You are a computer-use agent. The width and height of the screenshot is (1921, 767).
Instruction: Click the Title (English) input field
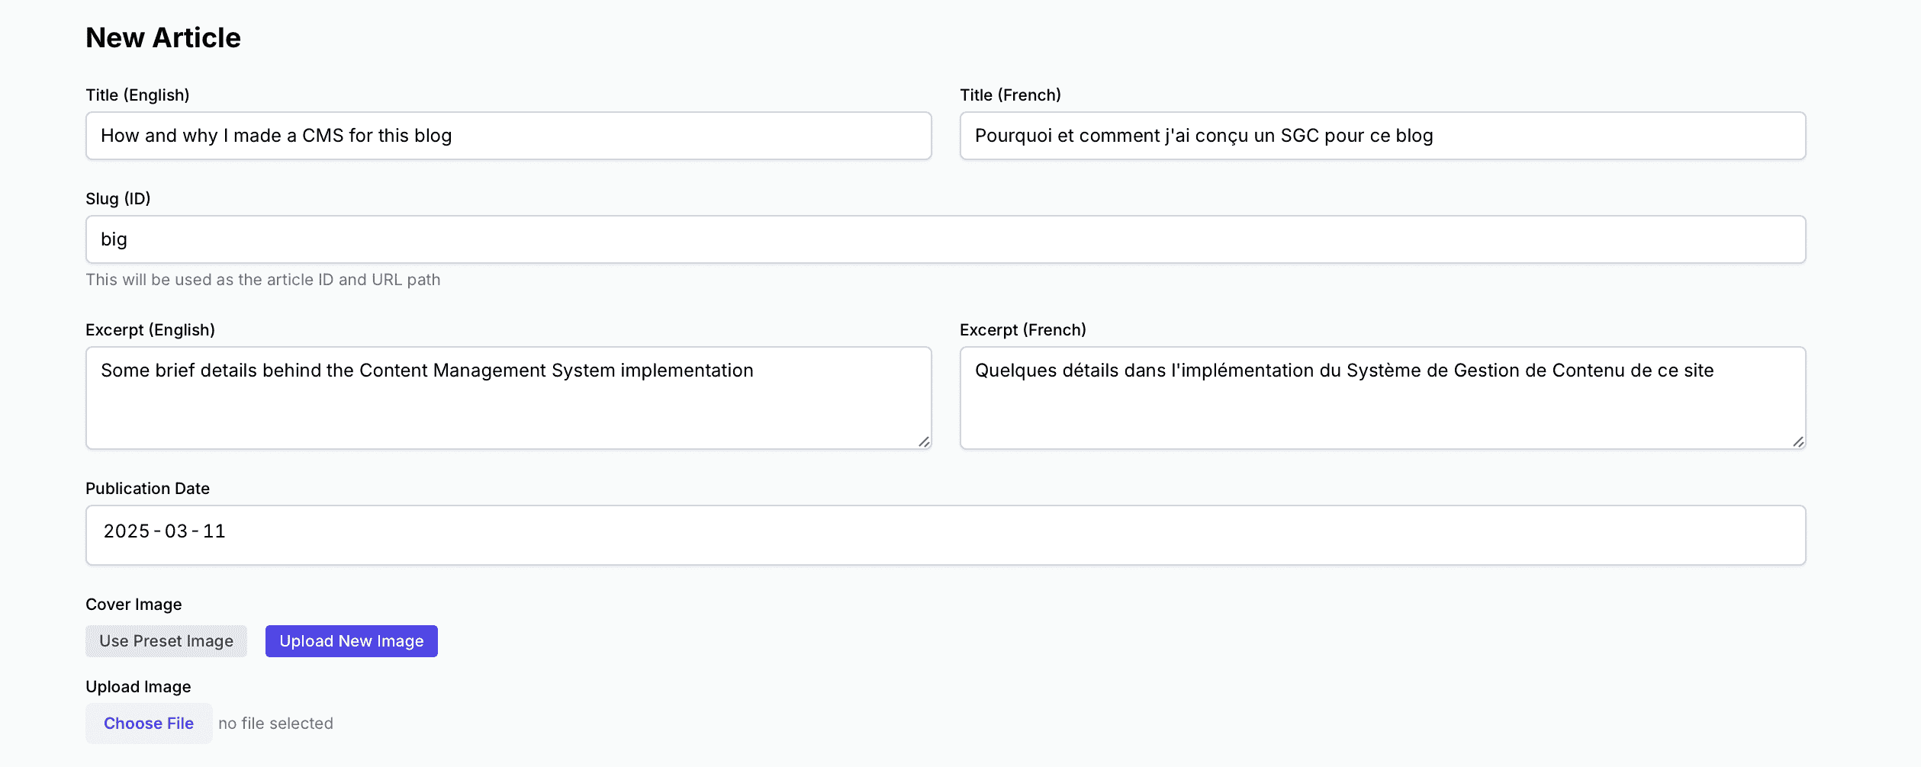(x=508, y=136)
